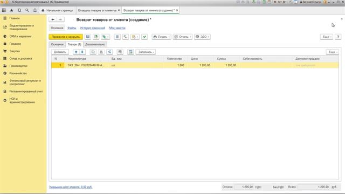Click the M+ memory button in title bar
The height and width of the screenshot is (194, 345).
[x=280, y=2]
